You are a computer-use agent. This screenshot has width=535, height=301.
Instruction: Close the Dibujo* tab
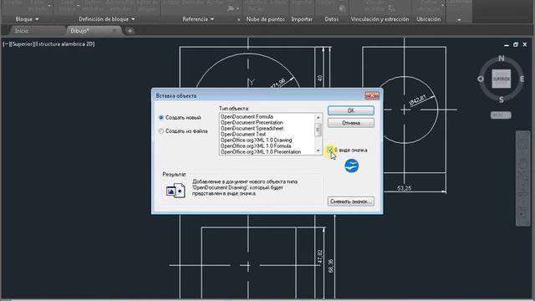pos(115,31)
